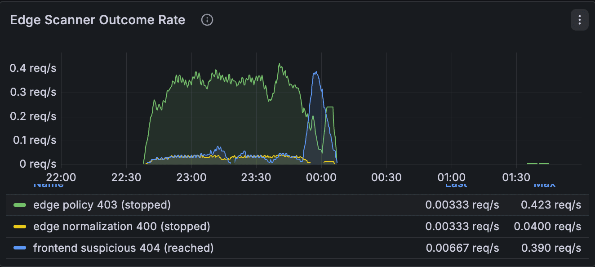Toggle the frontend suspicious 404 (reached) series
Image resolution: width=595 pixels, height=267 pixels.
[124, 248]
